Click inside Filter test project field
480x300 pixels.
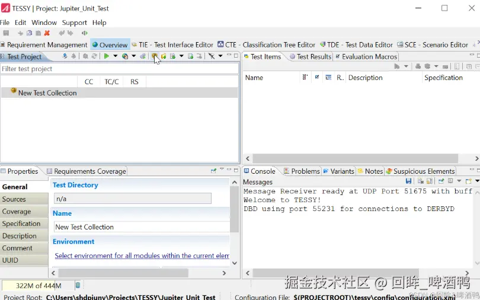(119, 69)
